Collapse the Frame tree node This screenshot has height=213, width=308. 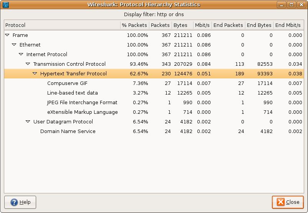coord(7,35)
